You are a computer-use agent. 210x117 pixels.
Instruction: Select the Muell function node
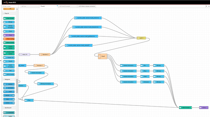[x=103, y=56]
